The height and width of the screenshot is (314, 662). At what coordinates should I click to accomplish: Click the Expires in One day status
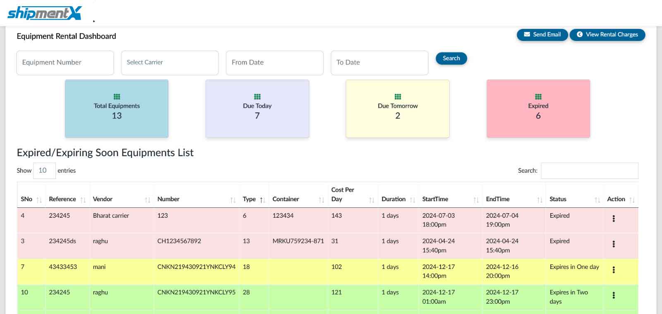point(574,267)
